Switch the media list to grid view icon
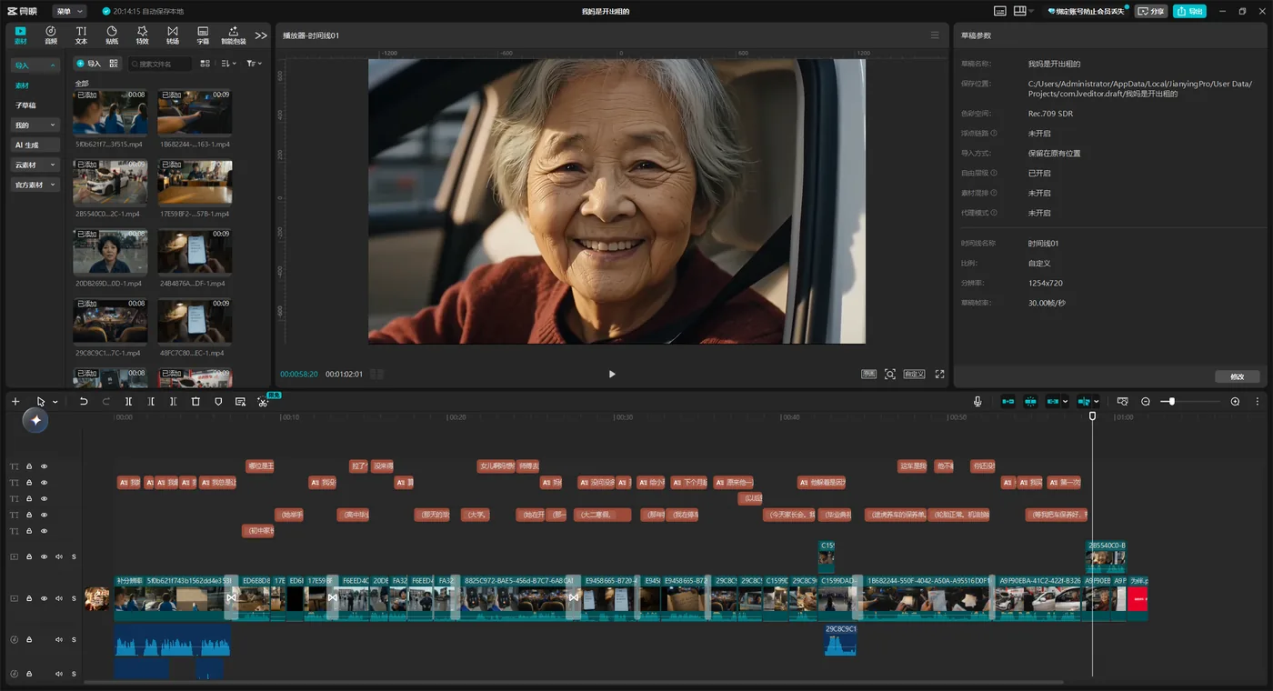Viewport: 1273px width, 691px height. click(205, 64)
